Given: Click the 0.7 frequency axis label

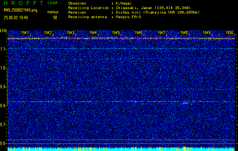Looking at the screenshot, I should click(3, 125).
